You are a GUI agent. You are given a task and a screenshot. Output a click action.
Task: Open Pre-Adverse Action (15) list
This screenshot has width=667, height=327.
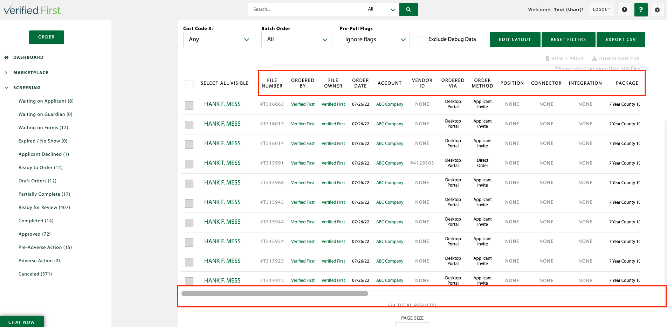[45, 248]
